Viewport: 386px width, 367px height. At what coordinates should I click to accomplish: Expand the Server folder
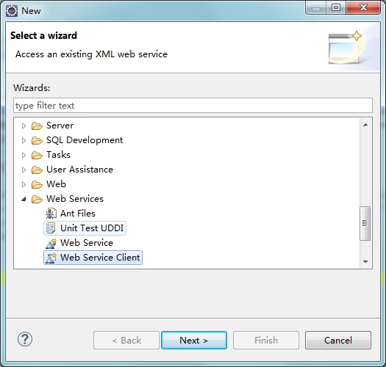tap(24, 126)
